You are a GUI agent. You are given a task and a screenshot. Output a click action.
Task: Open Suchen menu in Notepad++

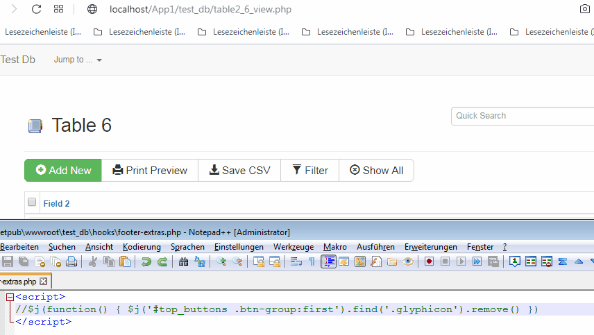[x=62, y=247]
